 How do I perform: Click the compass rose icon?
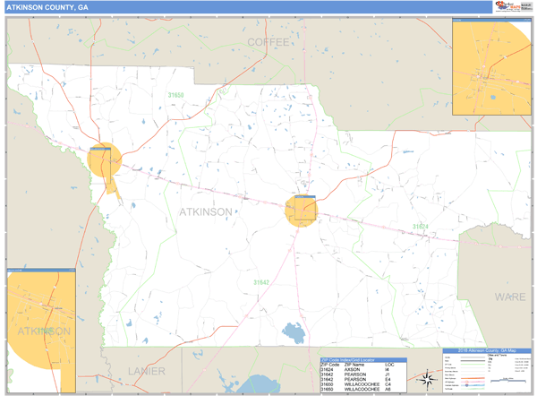coord(427,379)
